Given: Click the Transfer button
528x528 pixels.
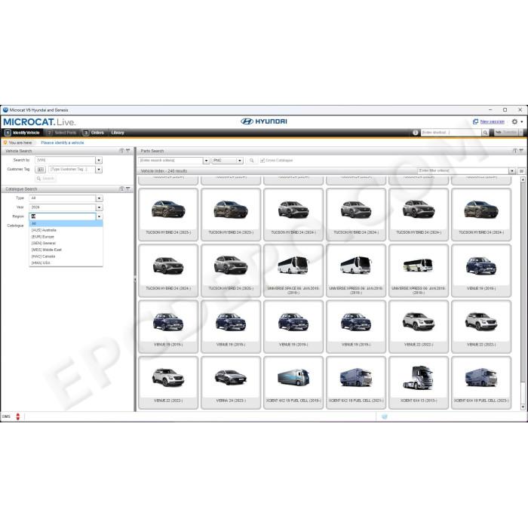Looking at the screenshot, I should pyautogui.click(x=506, y=133).
